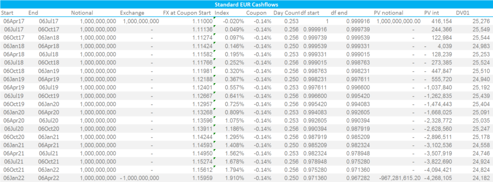The width and height of the screenshot is (493, 182).
Task: Select the 'Standard EUR Cashflows' title bar
Action: click(246, 4)
